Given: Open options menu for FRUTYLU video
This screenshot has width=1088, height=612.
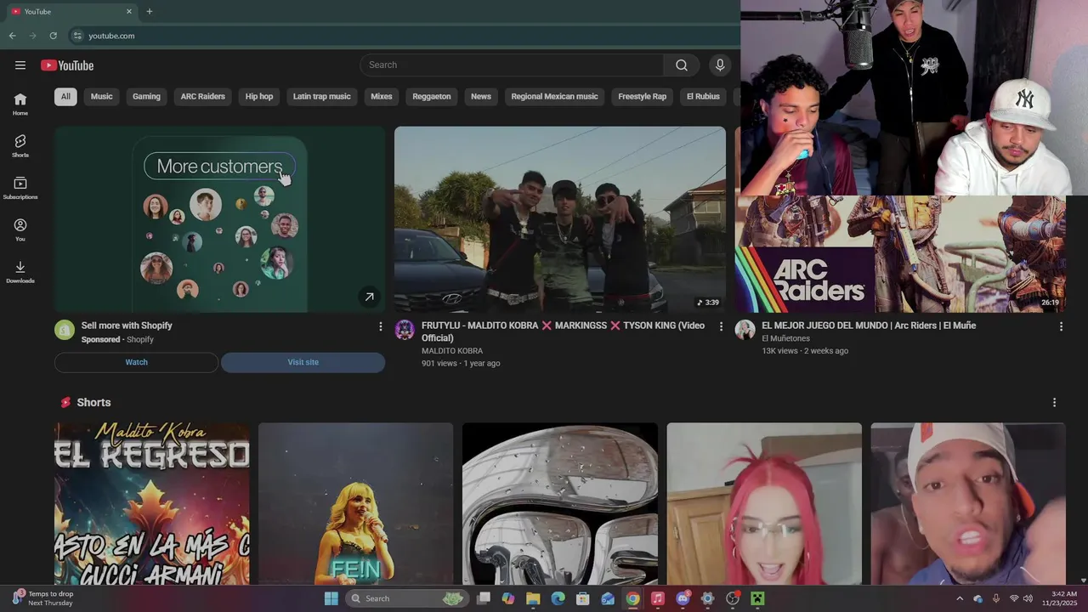Looking at the screenshot, I should tap(721, 326).
